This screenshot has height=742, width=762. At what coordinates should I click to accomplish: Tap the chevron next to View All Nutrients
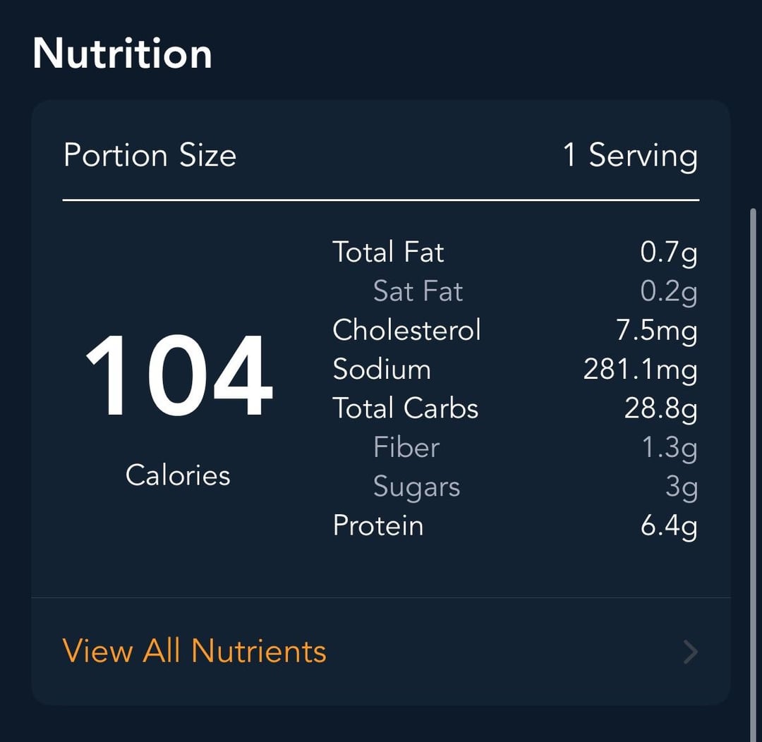pos(691,652)
